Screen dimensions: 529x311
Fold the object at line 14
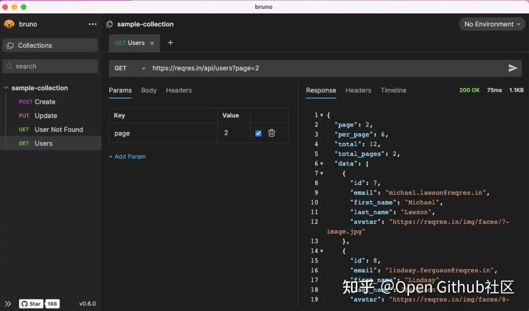tap(322, 251)
